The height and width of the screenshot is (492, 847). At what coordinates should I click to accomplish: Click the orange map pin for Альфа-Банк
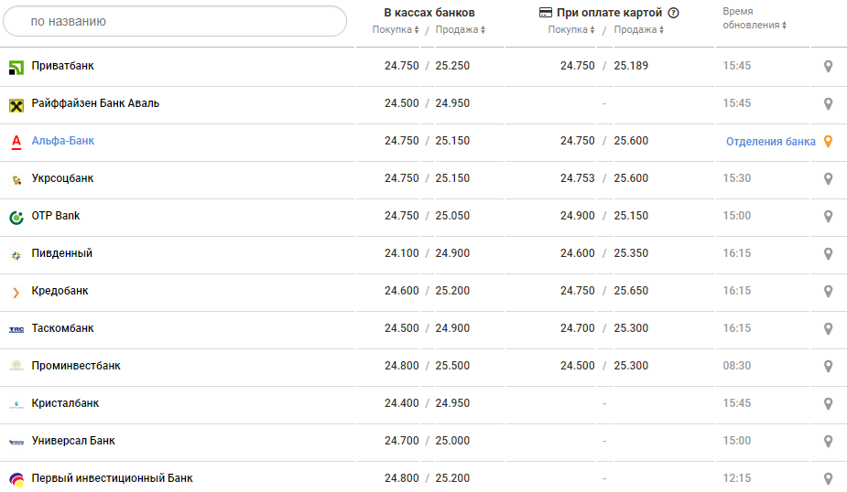[828, 142]
